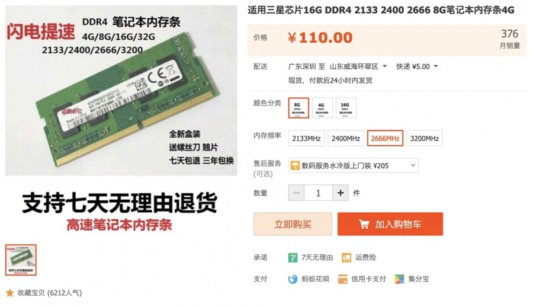Screen dimensions: 533x307
Task: Click the umbrella service icon
Action: 295,166
